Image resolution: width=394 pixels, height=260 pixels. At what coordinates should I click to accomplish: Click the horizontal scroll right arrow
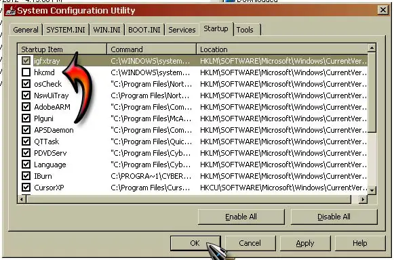363,199
